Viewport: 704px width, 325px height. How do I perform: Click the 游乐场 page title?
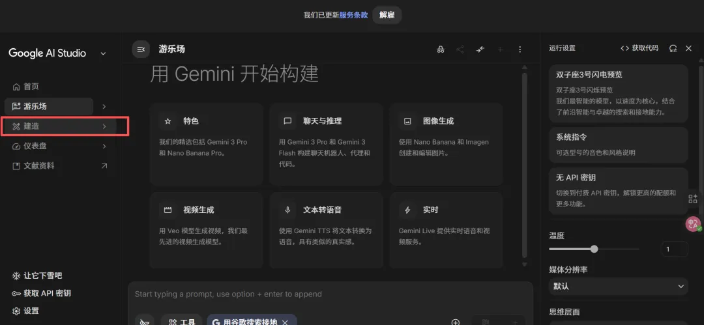point(171,49)
